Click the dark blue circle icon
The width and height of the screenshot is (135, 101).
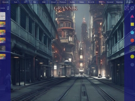[132, 65]
